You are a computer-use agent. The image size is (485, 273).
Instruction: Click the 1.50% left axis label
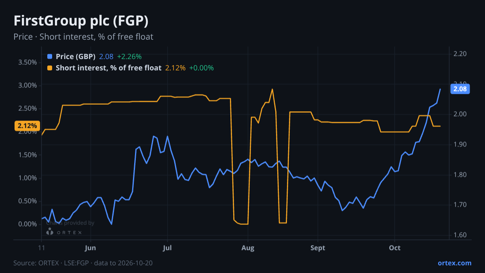point(27,155)
